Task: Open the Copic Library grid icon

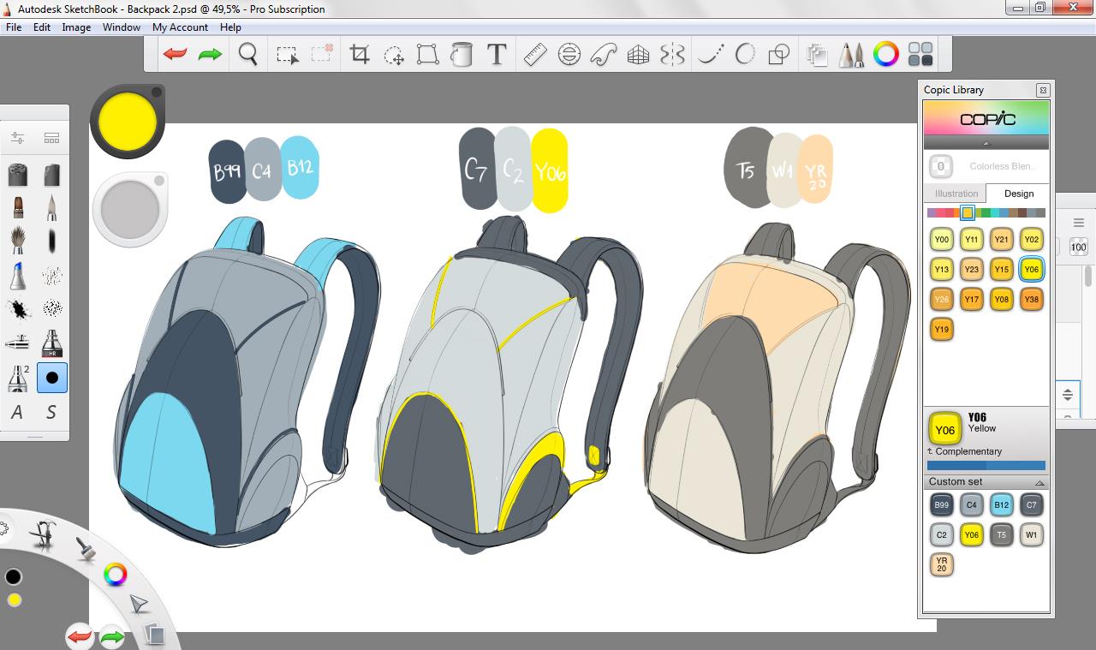Action: [920, 55]
